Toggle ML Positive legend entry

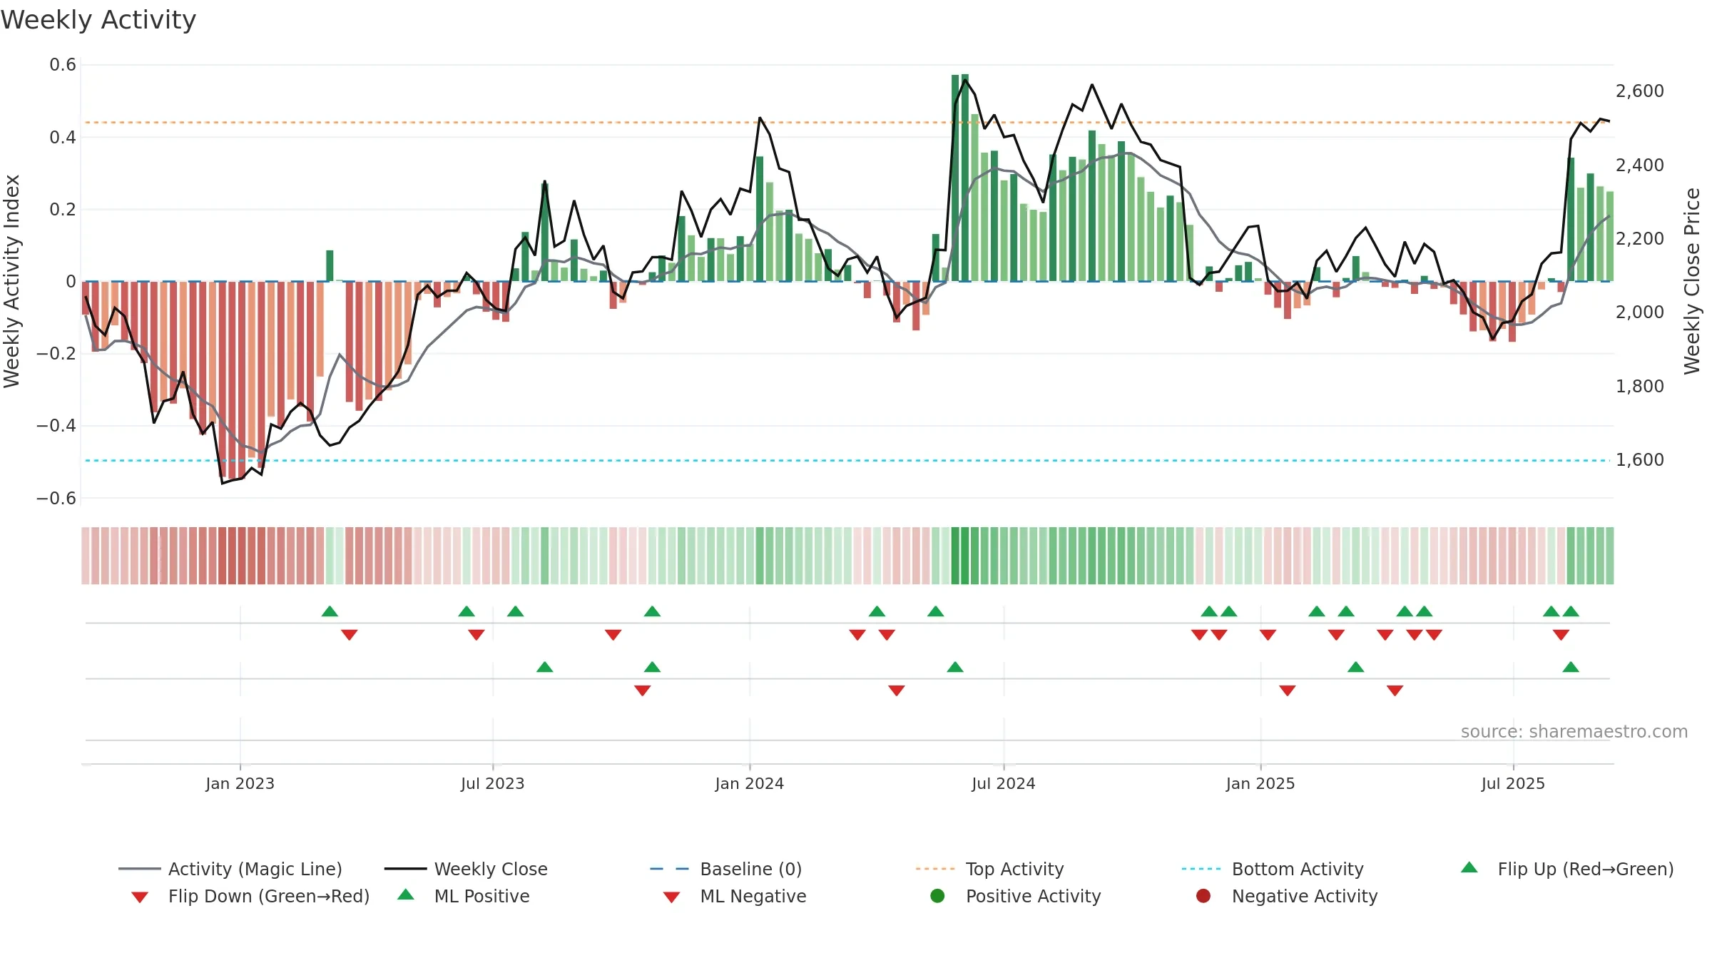pos(464,896)
